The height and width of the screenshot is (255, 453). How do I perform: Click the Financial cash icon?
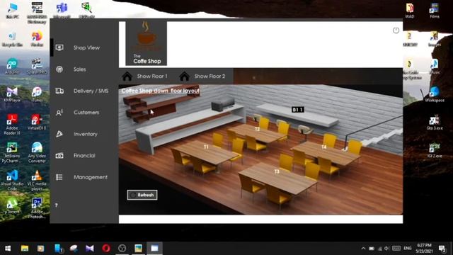click(59, 156)
